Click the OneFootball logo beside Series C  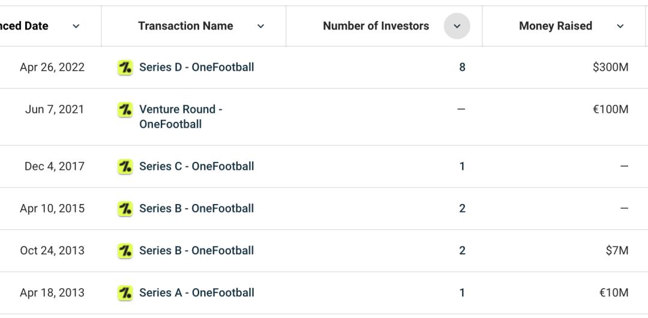click(125, 167)
